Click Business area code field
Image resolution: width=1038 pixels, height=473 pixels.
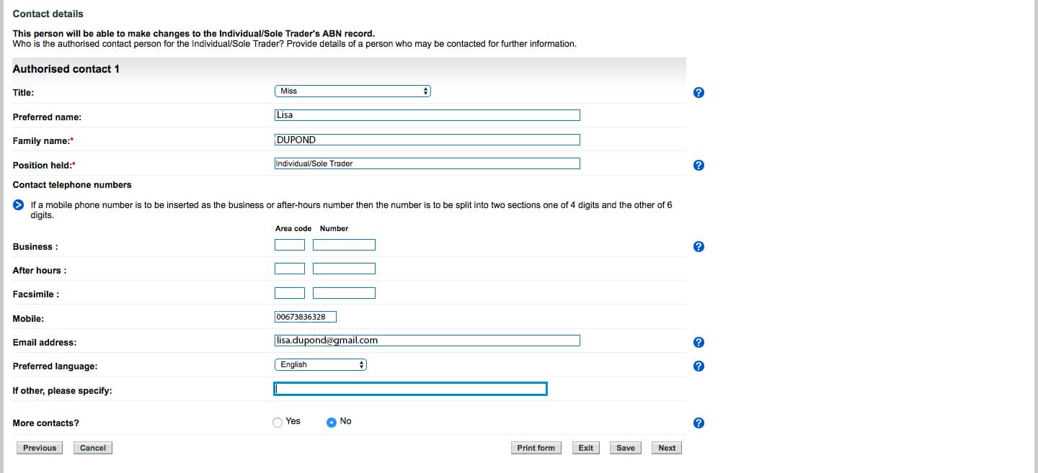coord(290,245)
